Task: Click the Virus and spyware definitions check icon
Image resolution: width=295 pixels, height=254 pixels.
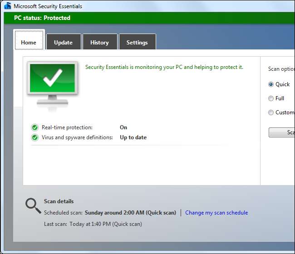Action: 35,137
